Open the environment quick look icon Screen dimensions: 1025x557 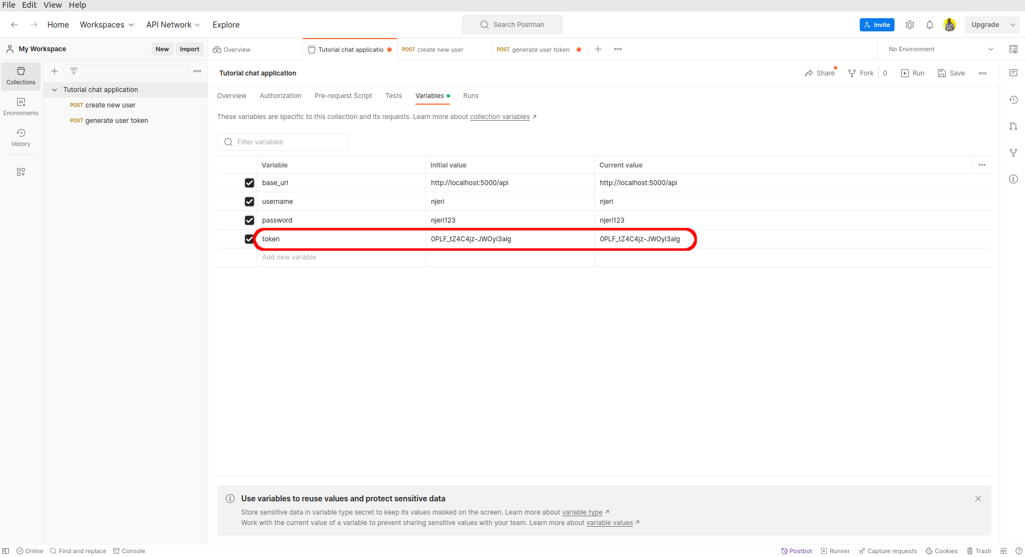(1013, 49)
